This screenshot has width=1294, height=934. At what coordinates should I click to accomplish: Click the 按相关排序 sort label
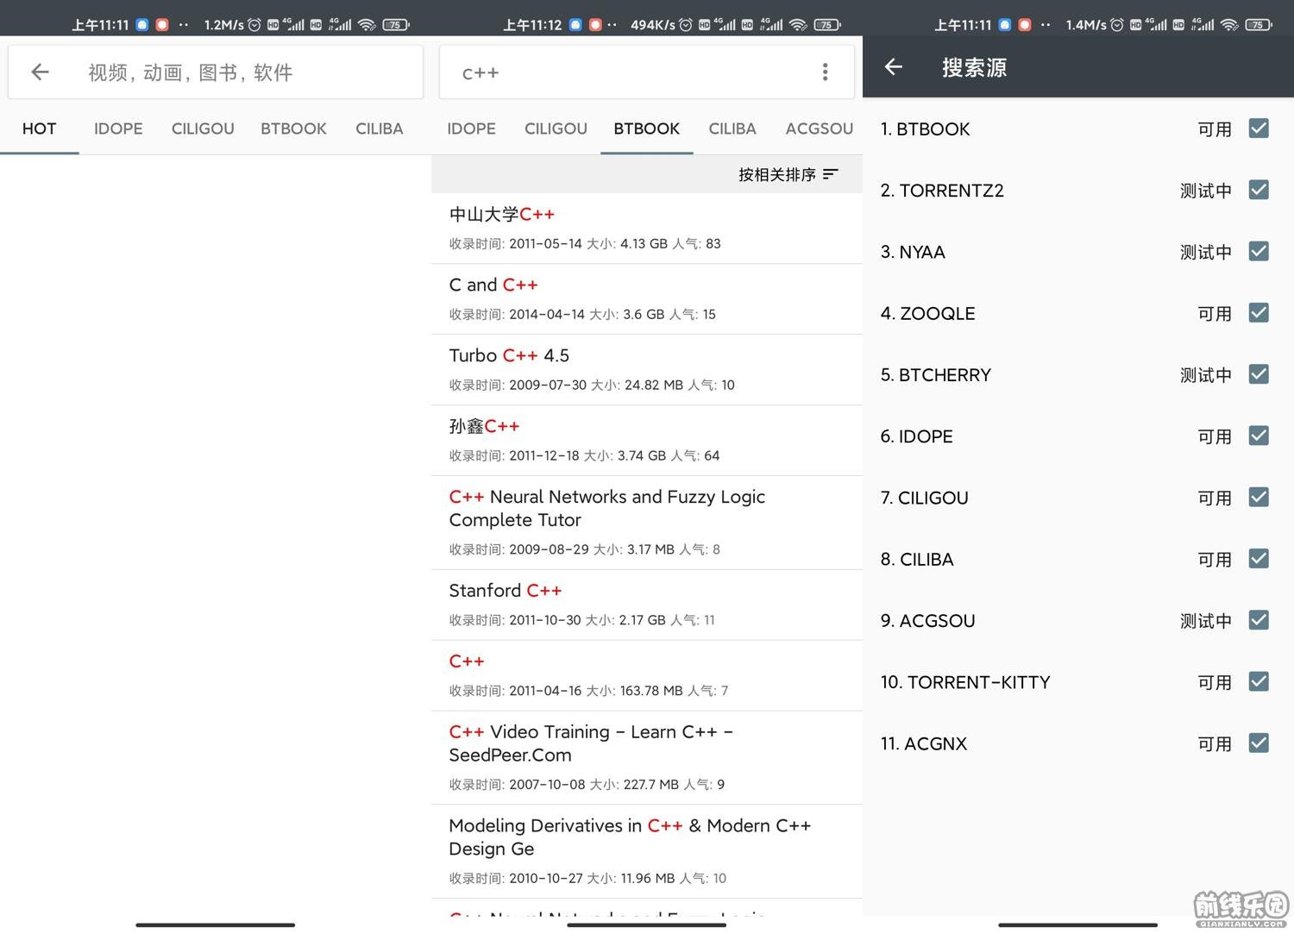tap(777, 175)
